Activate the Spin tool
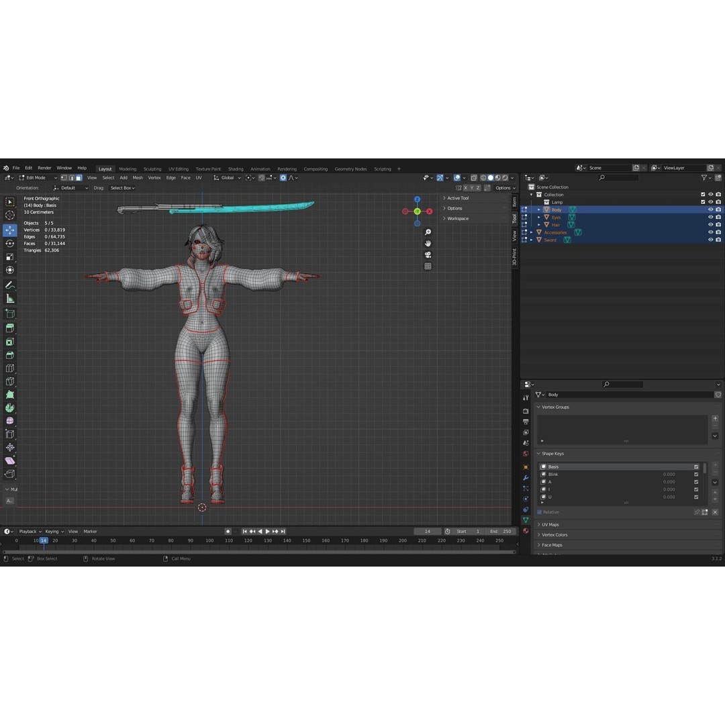Viewport: 725px width, 725px height. point(9,408)
